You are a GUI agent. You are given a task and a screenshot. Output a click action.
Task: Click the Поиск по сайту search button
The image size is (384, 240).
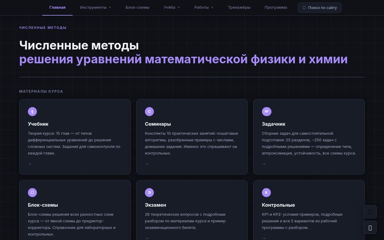pos(319,7)
